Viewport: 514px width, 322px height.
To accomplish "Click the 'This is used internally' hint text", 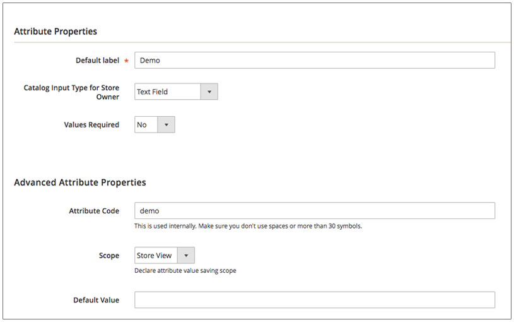I will coord(248,226).
